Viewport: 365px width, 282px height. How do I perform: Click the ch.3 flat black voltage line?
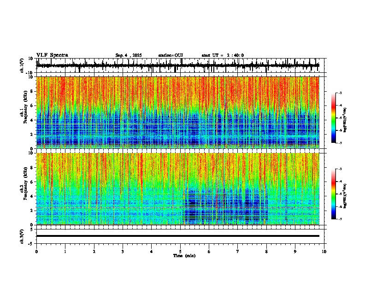pyautogui.click(x=178, y=236)
